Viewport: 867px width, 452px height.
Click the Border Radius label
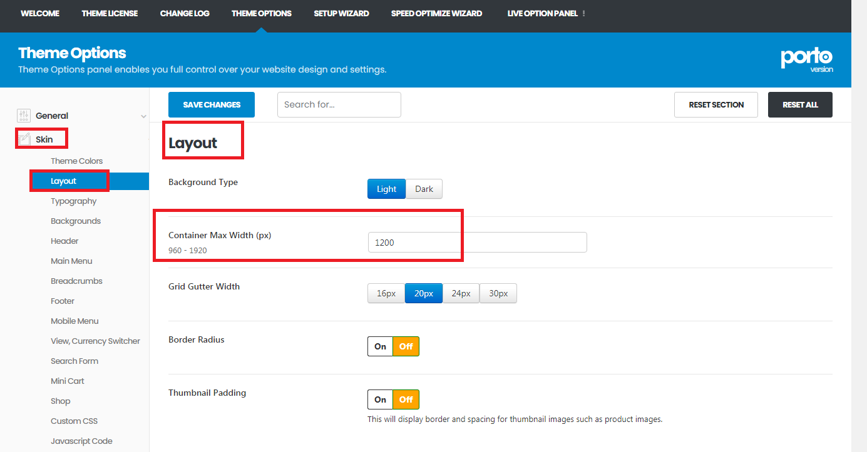tap(197, 339)
